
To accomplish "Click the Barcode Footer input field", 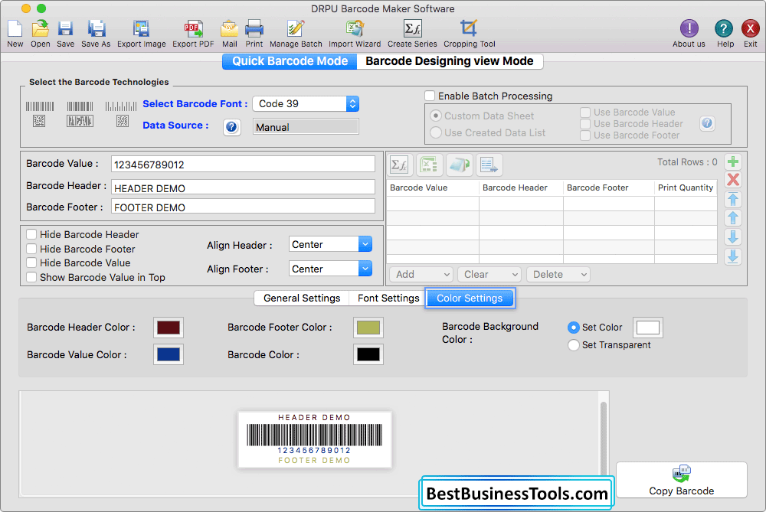I will click(x=244, y=207).
